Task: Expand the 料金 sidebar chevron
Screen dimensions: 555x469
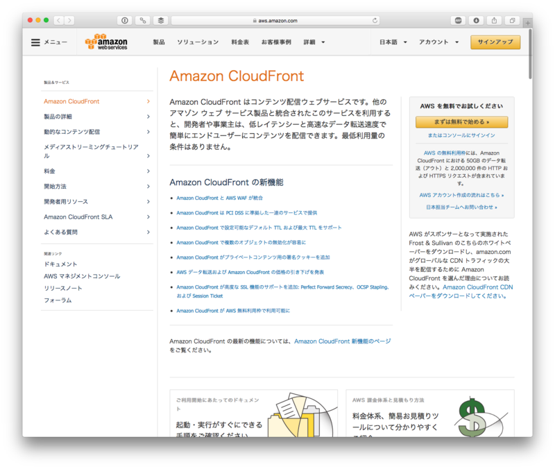Action: (148, 171)
